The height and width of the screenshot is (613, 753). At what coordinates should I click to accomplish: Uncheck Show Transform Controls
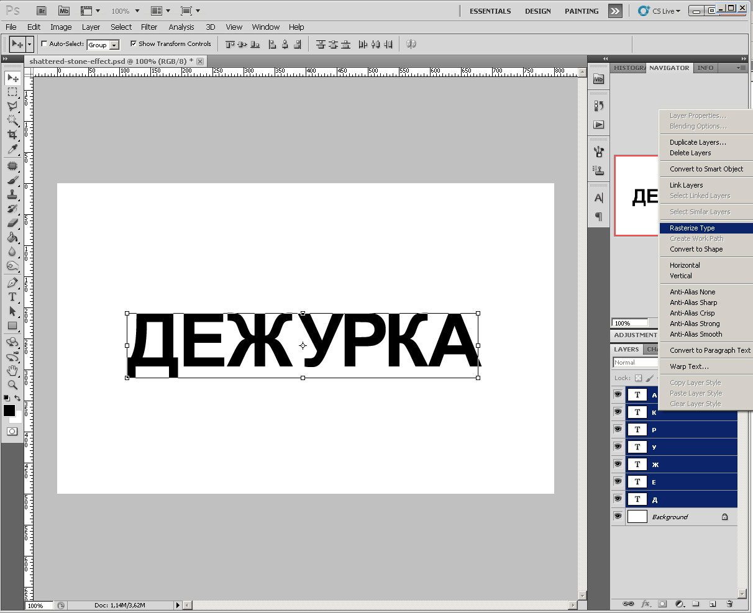[134, 44]
